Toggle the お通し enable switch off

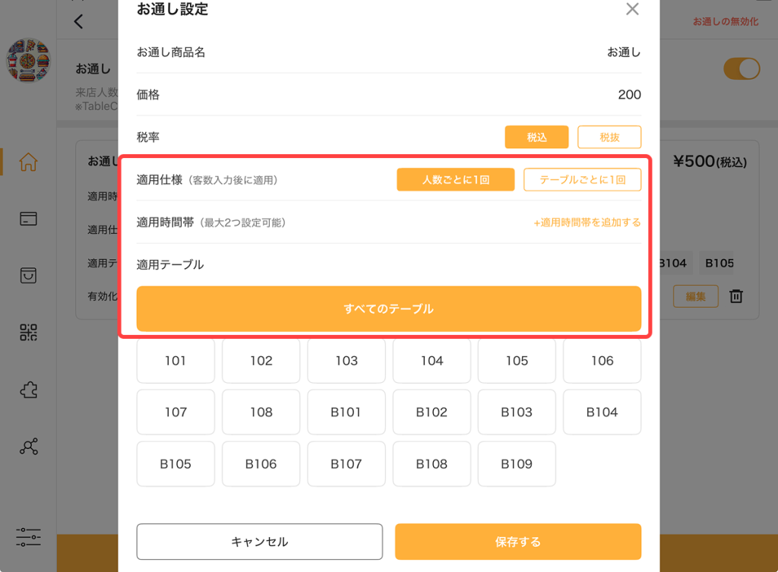click(742, 69)
